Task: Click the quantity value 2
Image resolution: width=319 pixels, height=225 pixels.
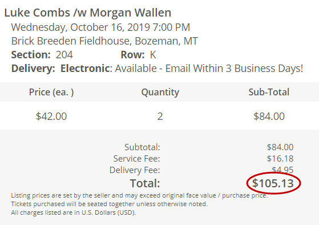Action: (160, 116)
